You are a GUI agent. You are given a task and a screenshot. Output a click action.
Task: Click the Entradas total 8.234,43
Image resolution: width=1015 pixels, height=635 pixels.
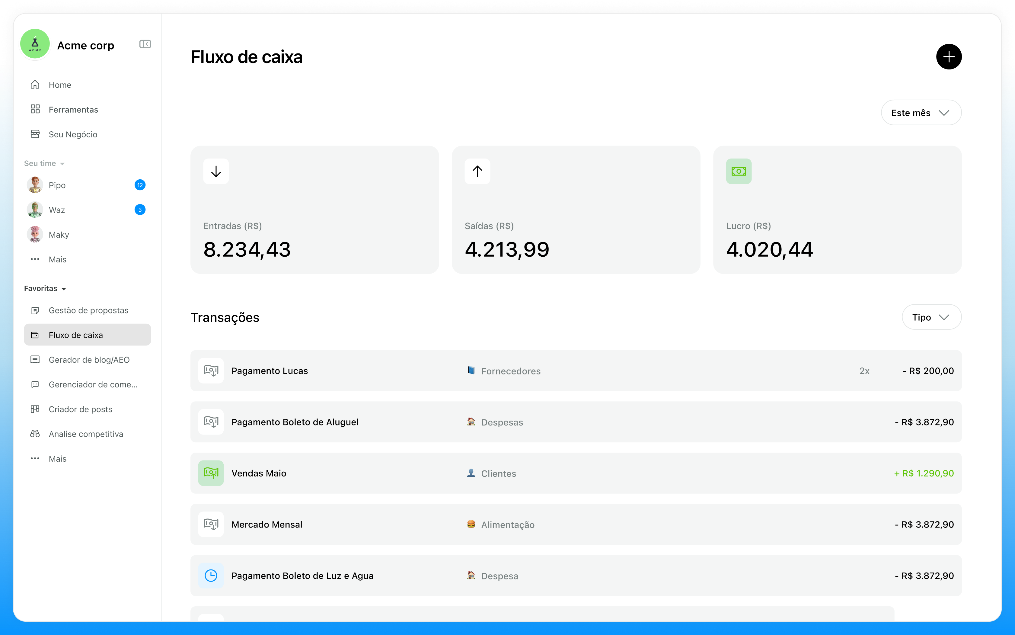click(247, 249)
